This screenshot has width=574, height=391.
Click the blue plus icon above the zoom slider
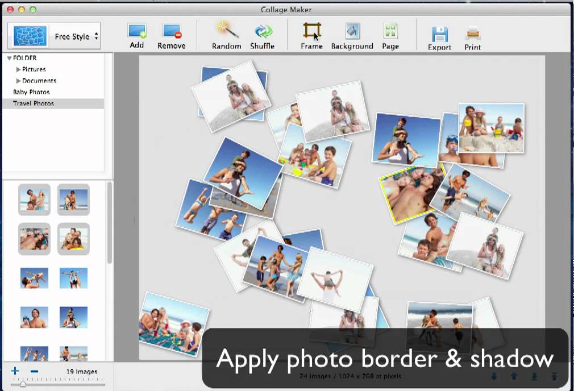[x=15, y=371]
